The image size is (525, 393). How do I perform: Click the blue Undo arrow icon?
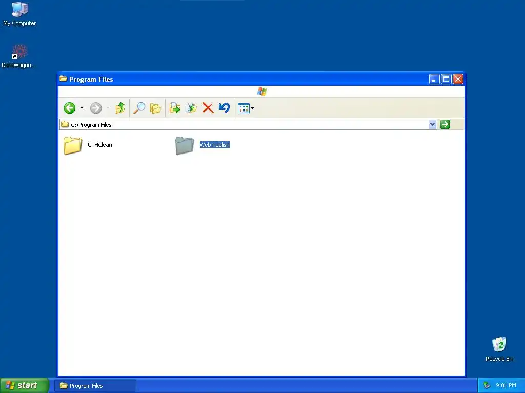point(224,108)
